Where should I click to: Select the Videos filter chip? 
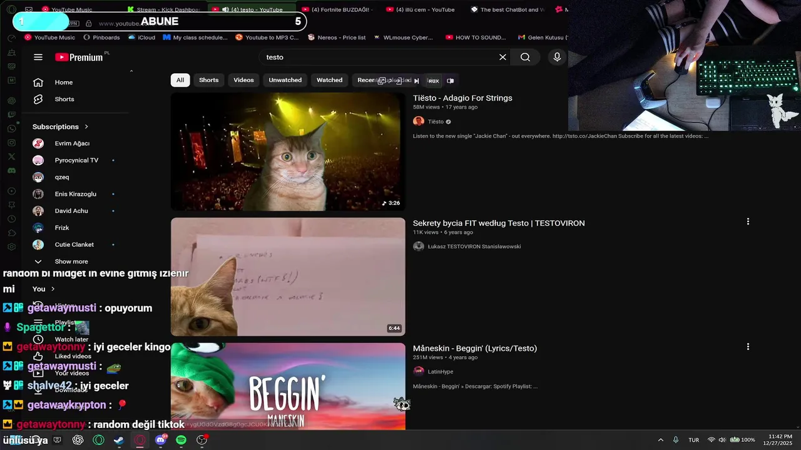click(244, 80)
